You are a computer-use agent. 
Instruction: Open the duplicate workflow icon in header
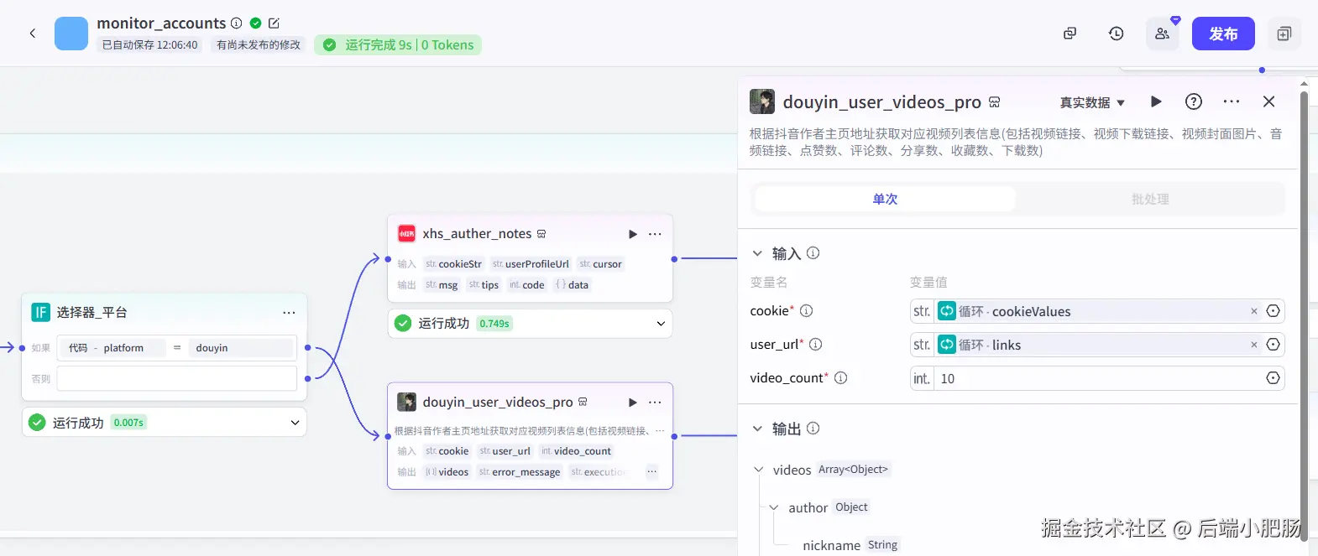(x=1070, y=34)
